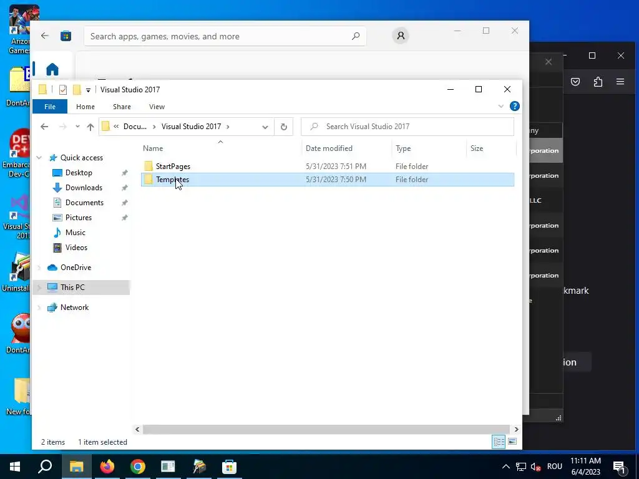
Task: Click the muted volume tray icon
Action: click(x=535, y=467)
